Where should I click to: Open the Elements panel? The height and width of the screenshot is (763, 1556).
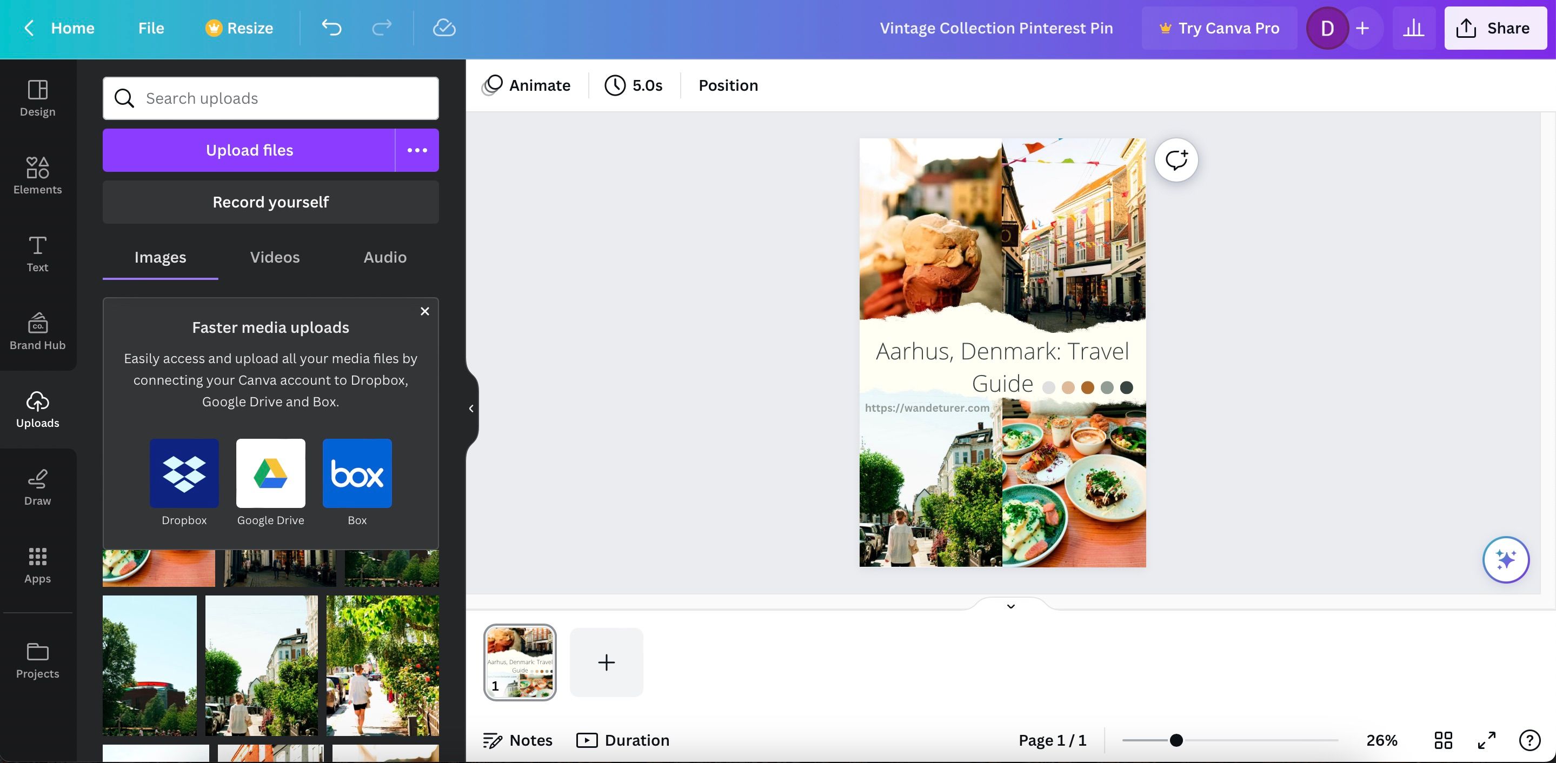click(37, 175)
